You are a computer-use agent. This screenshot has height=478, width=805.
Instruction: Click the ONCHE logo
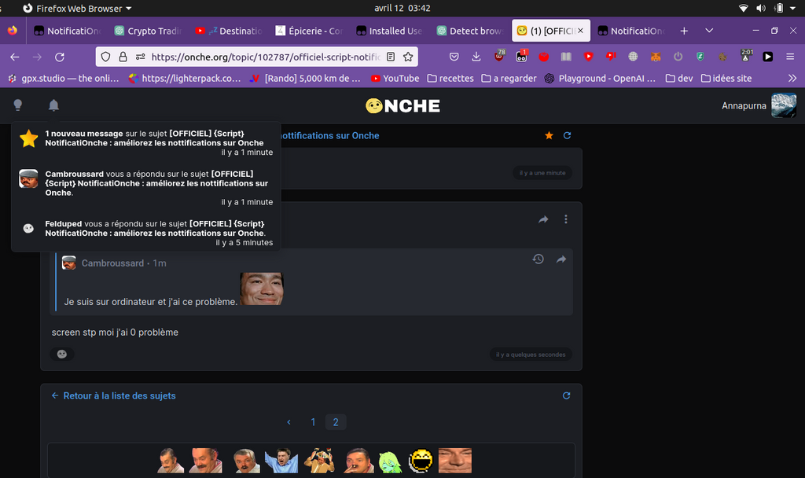pos(402,106)
